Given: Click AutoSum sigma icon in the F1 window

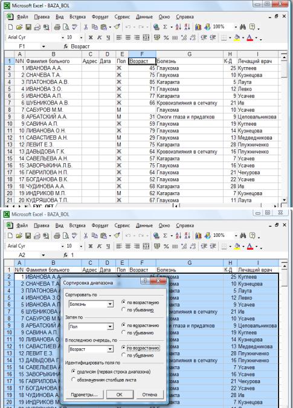Looking at the screenshot, I should tap(165, 27).
